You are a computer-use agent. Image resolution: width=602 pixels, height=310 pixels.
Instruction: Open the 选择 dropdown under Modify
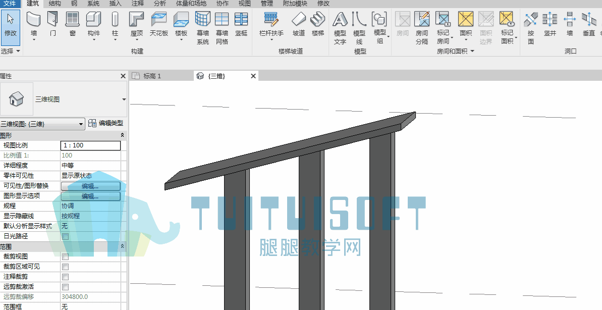(x=11, y=50)
